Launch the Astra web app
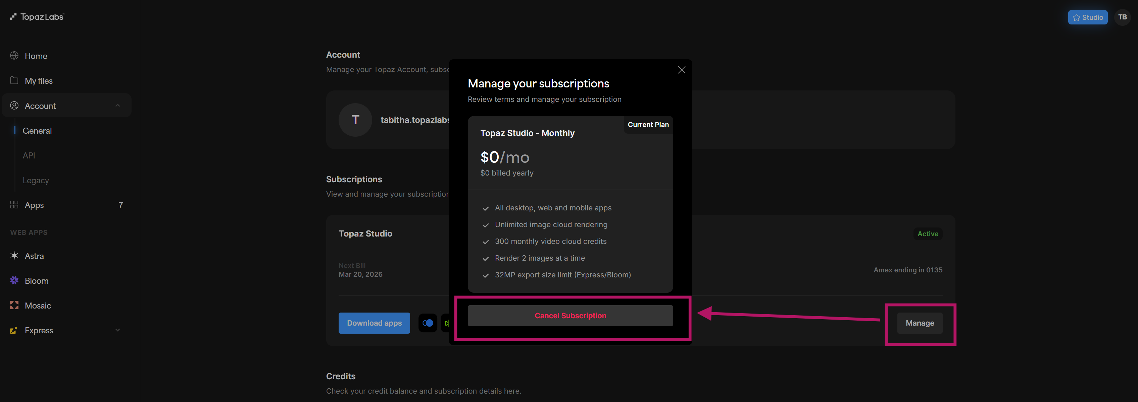Viewport: 1138px width, 402px height. (x=34, y=256)
